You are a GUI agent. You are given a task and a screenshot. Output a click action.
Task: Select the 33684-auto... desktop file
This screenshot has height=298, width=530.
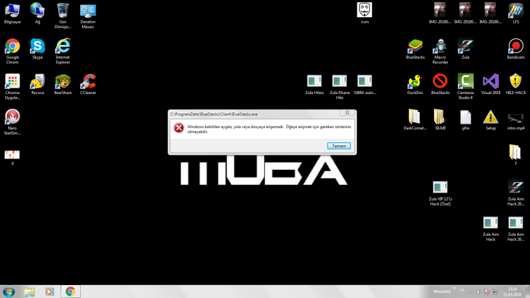(365, 85)
